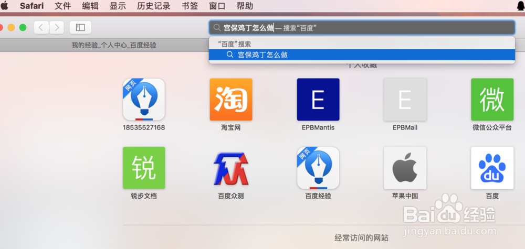Open the 锐步文档 favorite icon

(144, 168)
